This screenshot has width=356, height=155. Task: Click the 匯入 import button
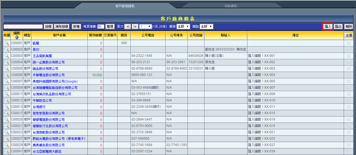pyautogui.click(x=328, y=27)
